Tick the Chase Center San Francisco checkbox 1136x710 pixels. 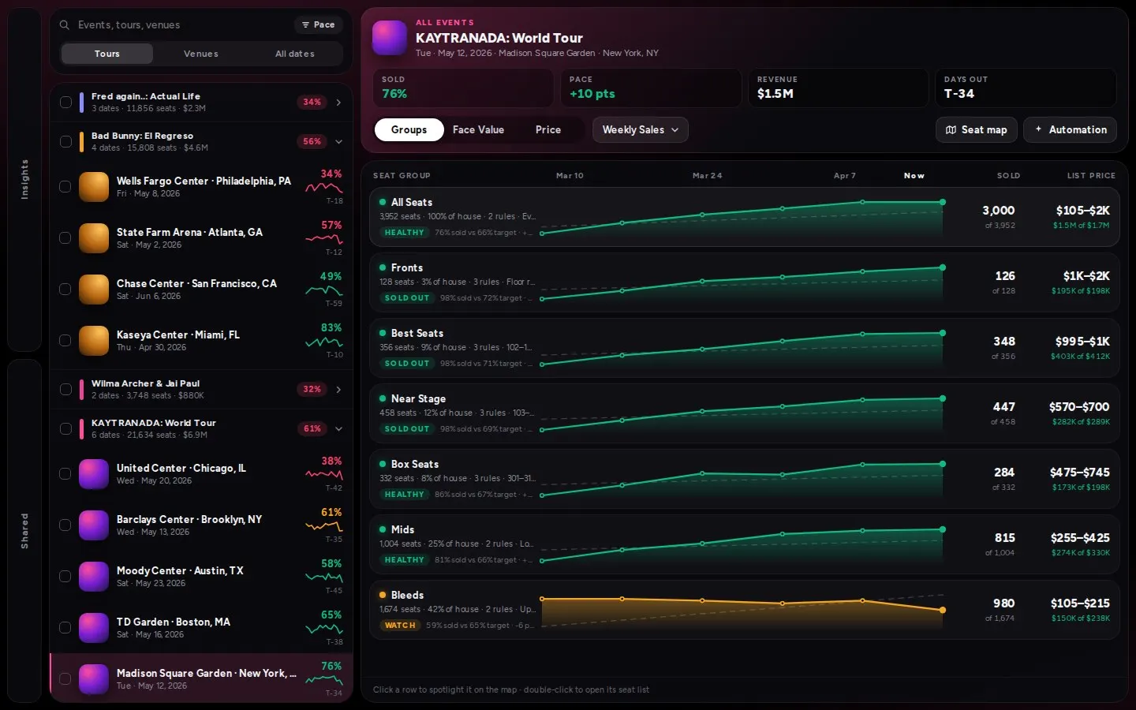point(65,290)
